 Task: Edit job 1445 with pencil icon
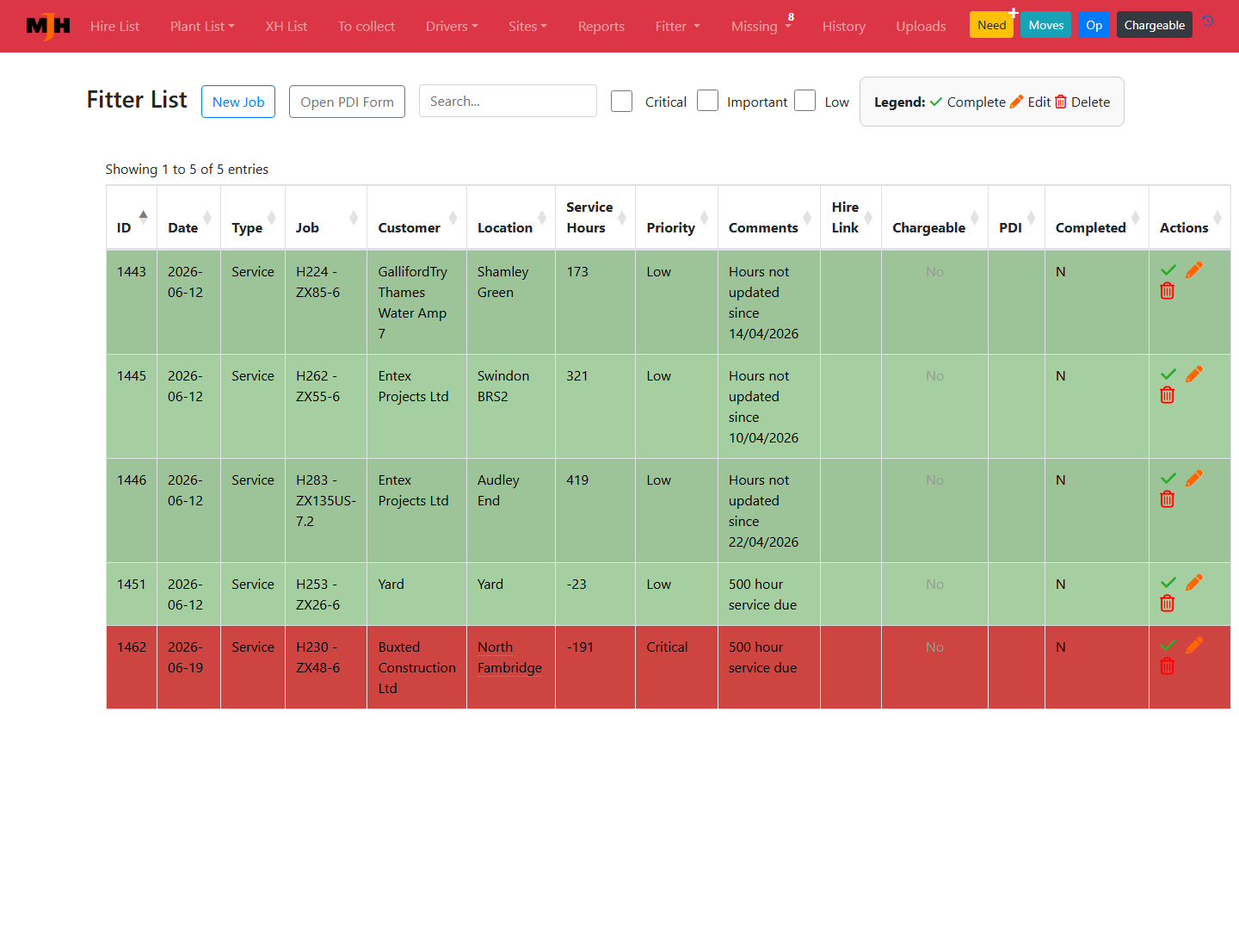(1194, 374)
